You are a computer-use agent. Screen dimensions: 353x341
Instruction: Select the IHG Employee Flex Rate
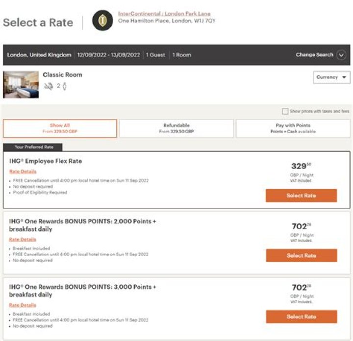301,195
